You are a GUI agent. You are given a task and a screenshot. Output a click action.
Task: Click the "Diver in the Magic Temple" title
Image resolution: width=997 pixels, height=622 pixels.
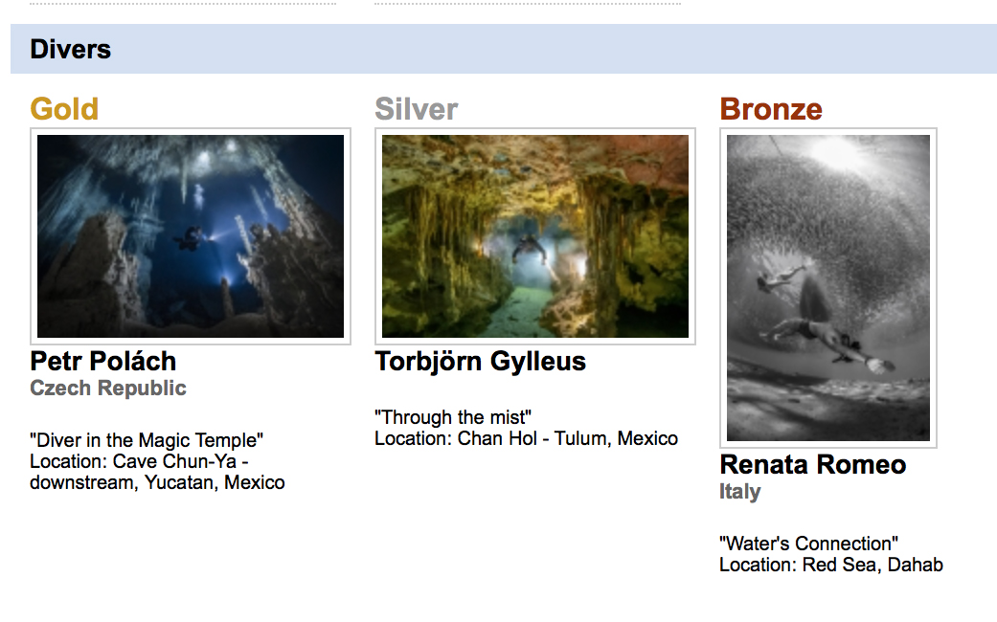point(147,441)
